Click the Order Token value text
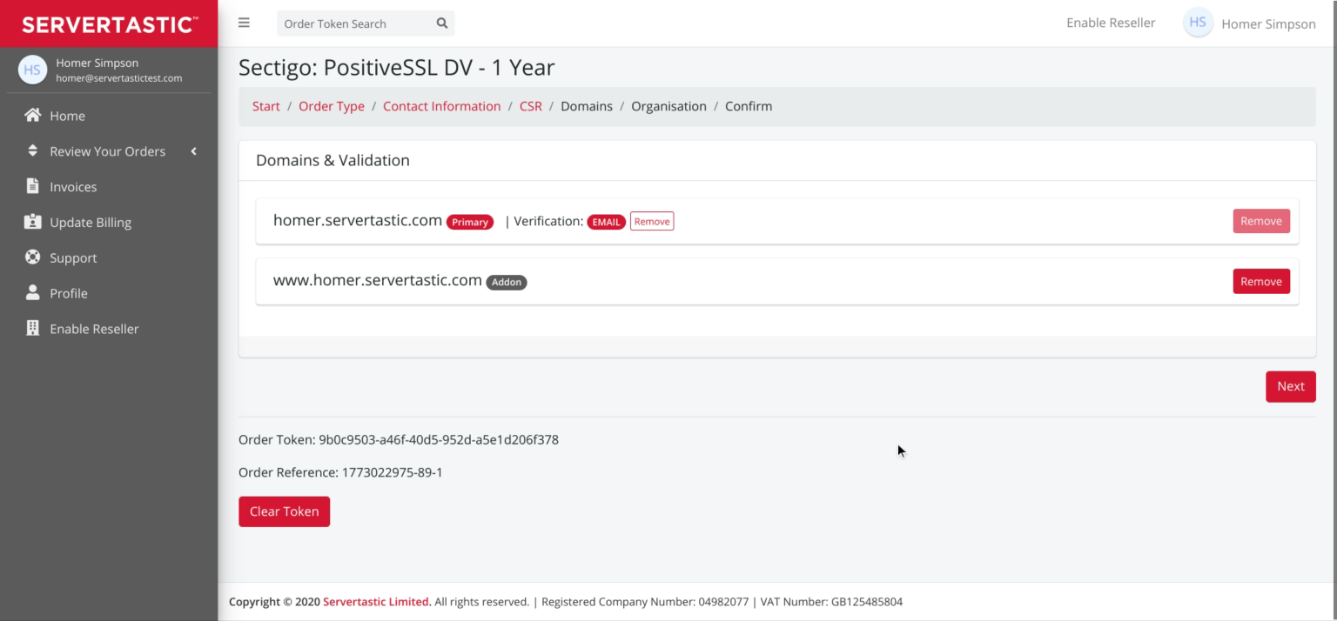Viewport: 1337px width, 621px height. pyautogui.click(x=439, y=440)
